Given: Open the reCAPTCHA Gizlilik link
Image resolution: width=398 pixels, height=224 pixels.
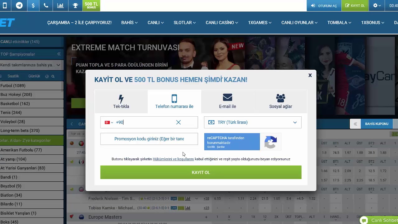Looking at the screenshot, I should coord(211,147).
